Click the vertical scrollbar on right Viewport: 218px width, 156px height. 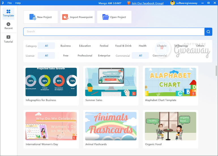click(216, 70)
